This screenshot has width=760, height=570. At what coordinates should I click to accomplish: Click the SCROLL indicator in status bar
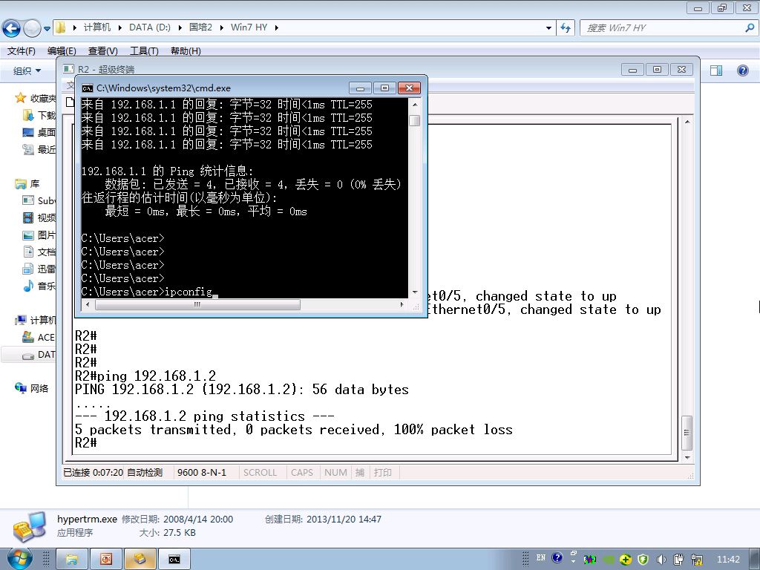tap(260, 472)
